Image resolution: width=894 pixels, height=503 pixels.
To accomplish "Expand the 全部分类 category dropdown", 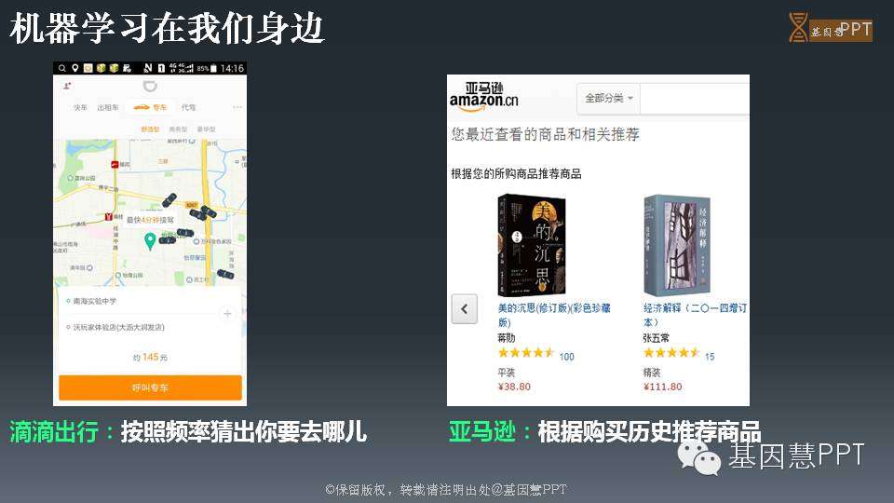I will point(609,98).
